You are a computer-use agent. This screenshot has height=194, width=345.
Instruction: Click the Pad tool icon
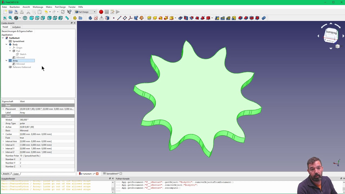[149, 18]
